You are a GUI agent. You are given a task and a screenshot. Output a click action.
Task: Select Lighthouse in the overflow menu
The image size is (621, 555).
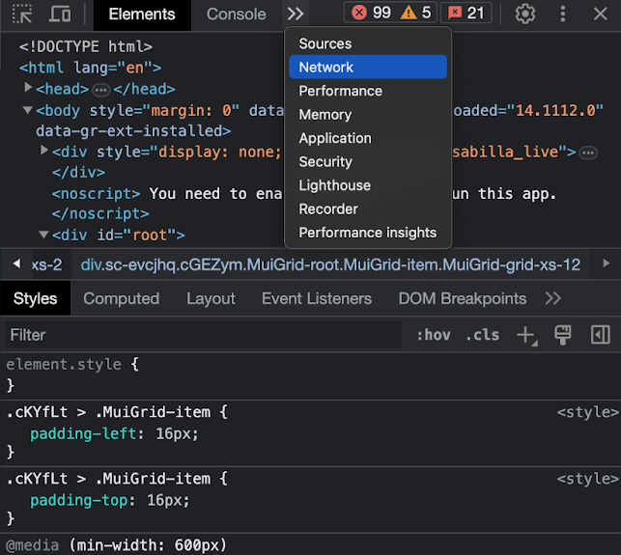tap(368, 185)
